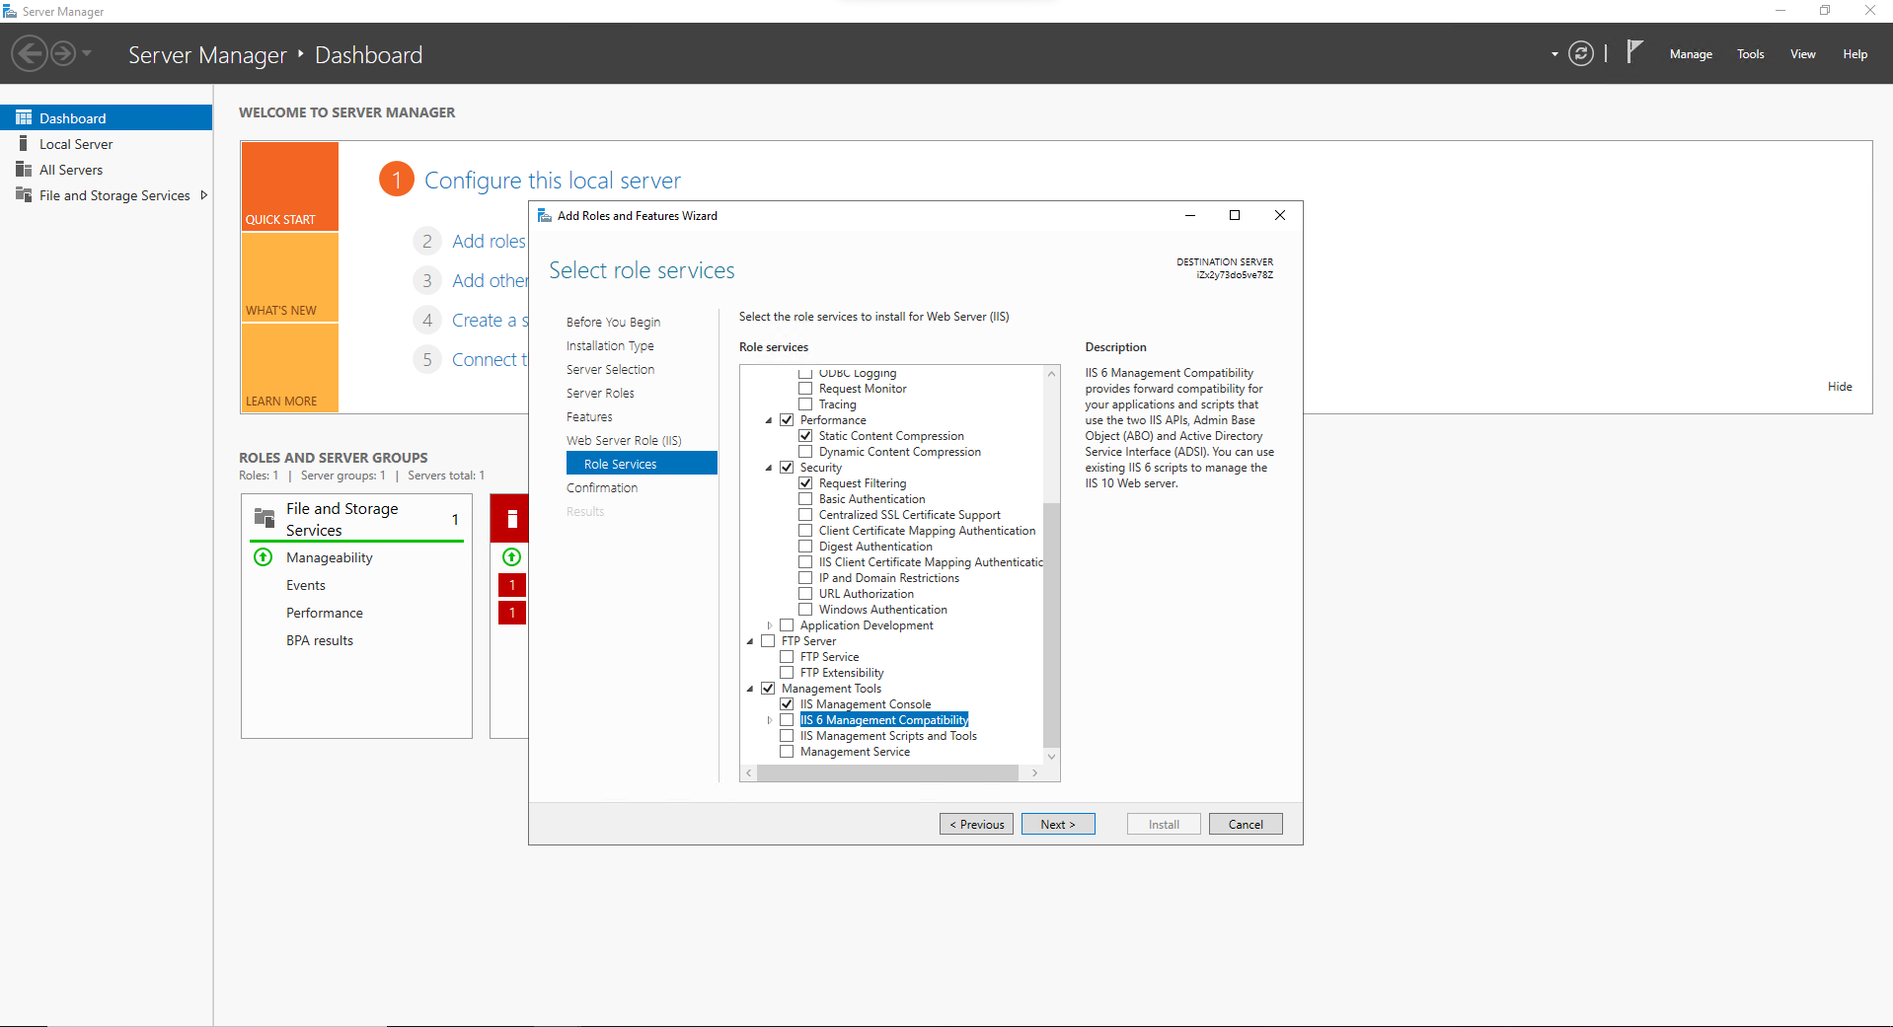1893x1027 pixels.
Task: Open the Help menu
Action: tap(1855, 54)
